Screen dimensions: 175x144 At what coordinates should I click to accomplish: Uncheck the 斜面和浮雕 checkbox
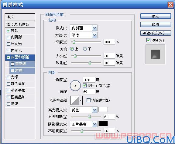[9, 57]
